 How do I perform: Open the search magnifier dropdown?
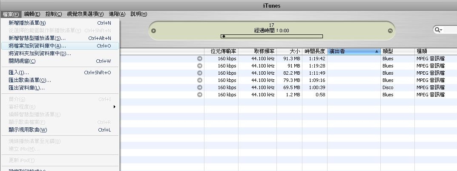pyautogui.click(x=438, y=30)
